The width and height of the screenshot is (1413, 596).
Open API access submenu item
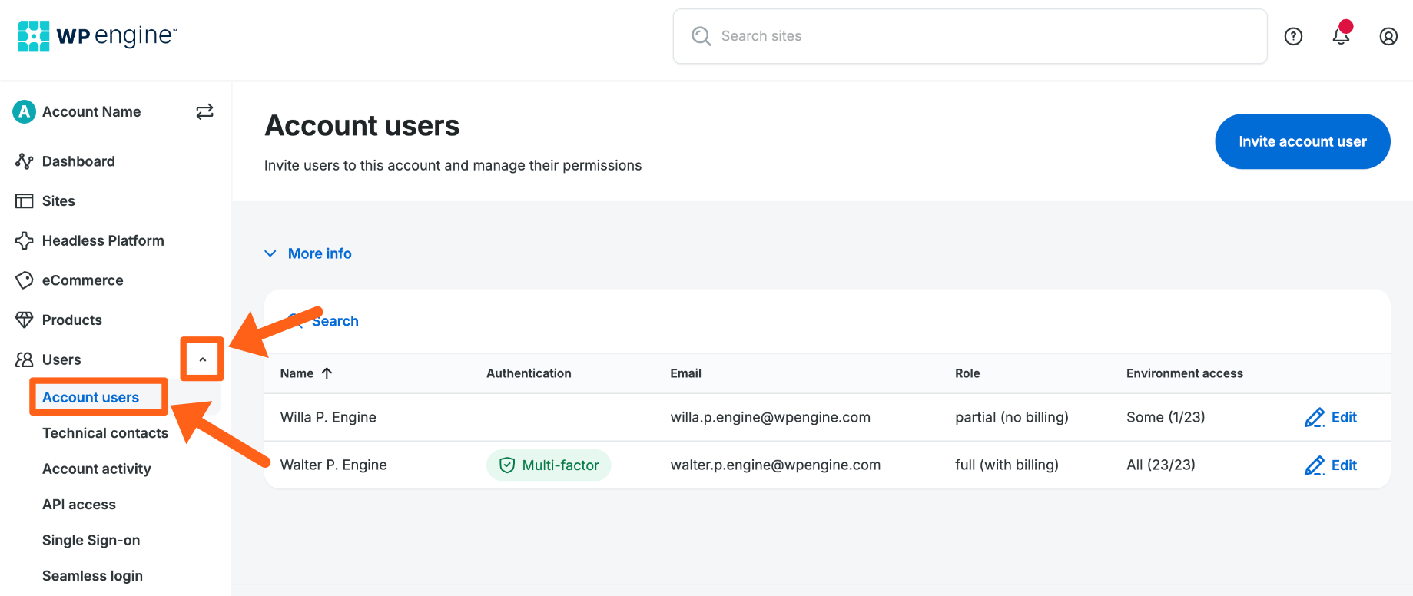pyautogui.click(x=79, y=505)
